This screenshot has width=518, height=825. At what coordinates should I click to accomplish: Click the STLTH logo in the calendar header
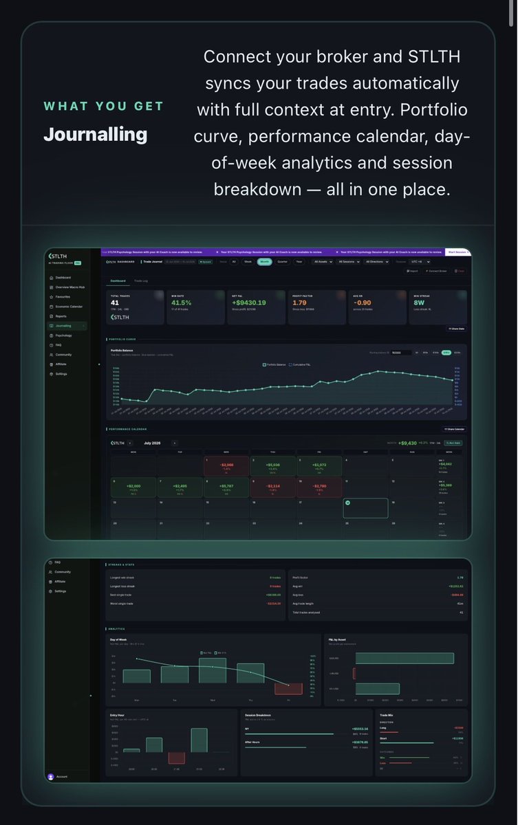(118, 443)
